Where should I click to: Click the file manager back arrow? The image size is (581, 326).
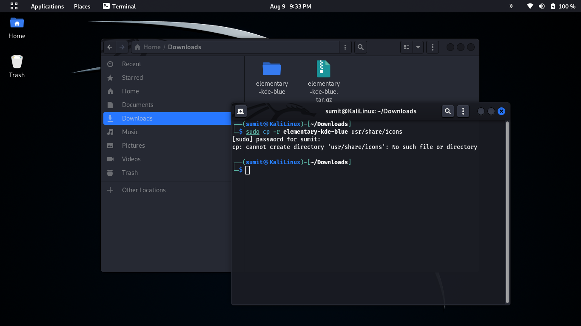(x=110, y=47)
